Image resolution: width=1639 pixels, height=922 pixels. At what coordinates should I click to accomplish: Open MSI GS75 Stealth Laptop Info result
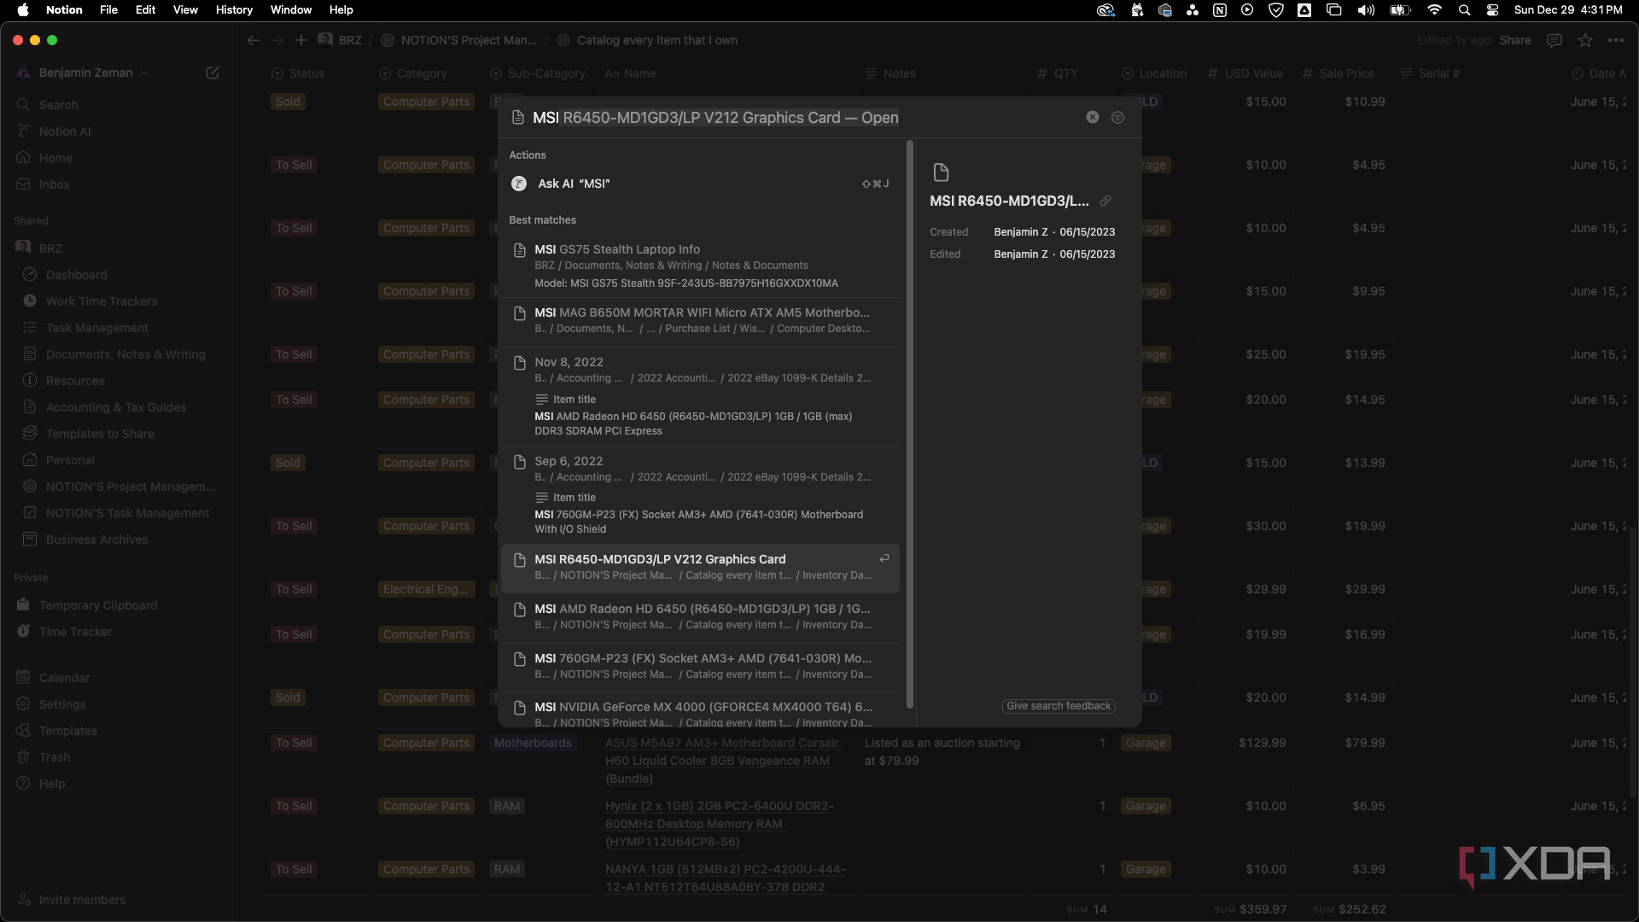click(700, 266)
